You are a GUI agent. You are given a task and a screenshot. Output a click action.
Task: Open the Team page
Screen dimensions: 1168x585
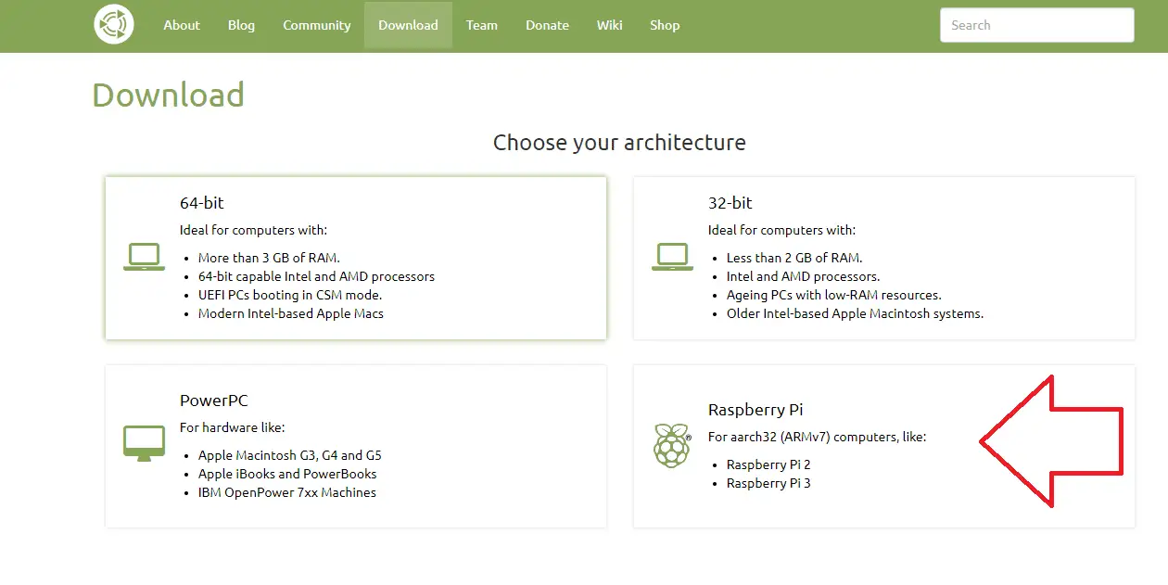482,25
